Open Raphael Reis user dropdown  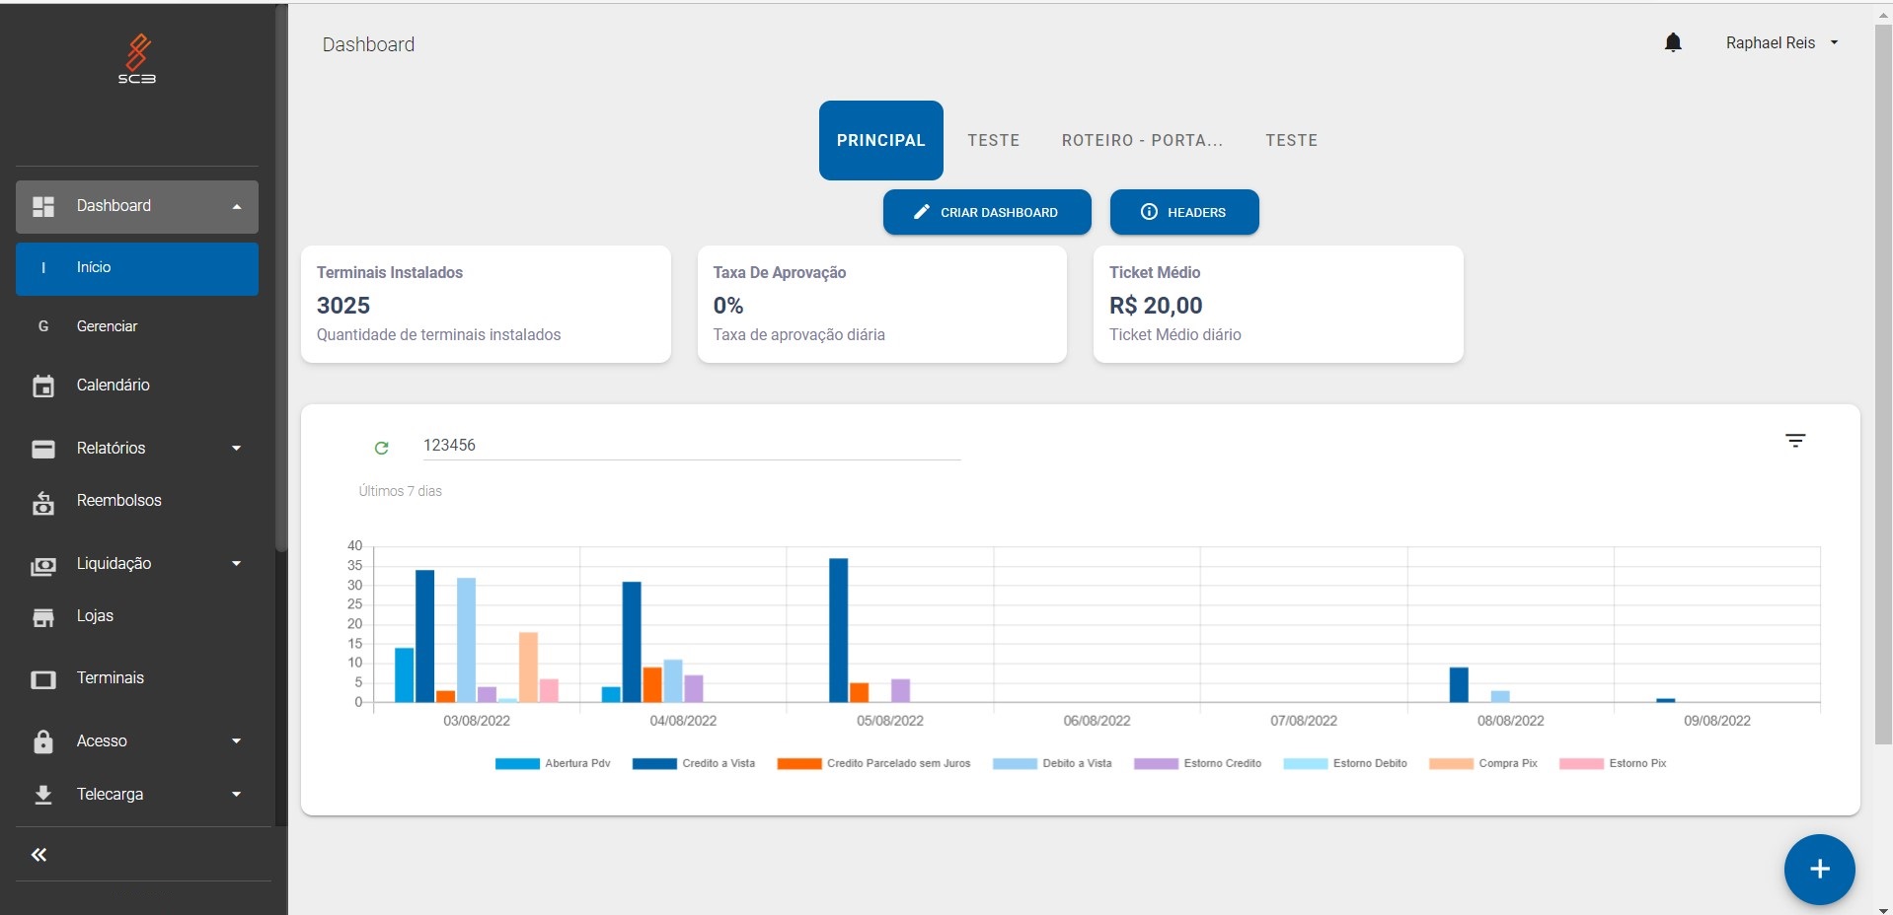pos(1781,43)
